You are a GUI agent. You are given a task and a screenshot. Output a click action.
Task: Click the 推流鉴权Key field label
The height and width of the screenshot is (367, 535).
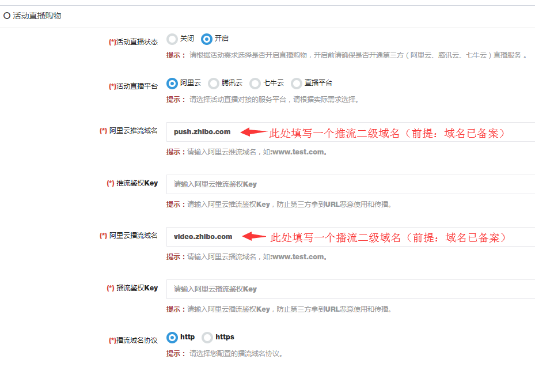(132, 183)
